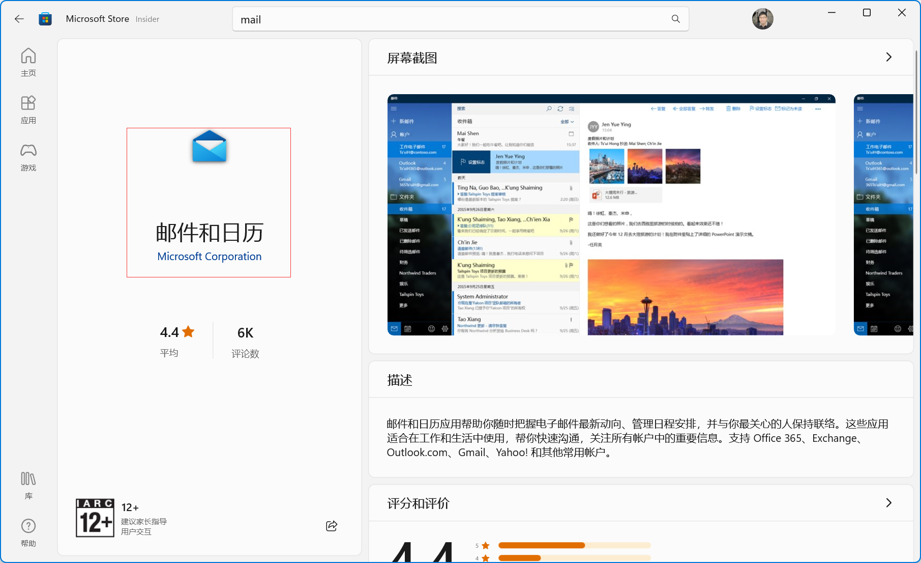Open the 帮助 help tab

coord(28,532)
